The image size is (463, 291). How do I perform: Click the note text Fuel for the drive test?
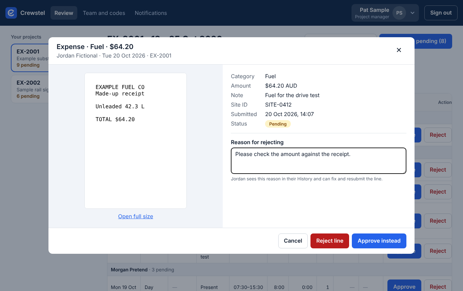(x=292, y=95)
